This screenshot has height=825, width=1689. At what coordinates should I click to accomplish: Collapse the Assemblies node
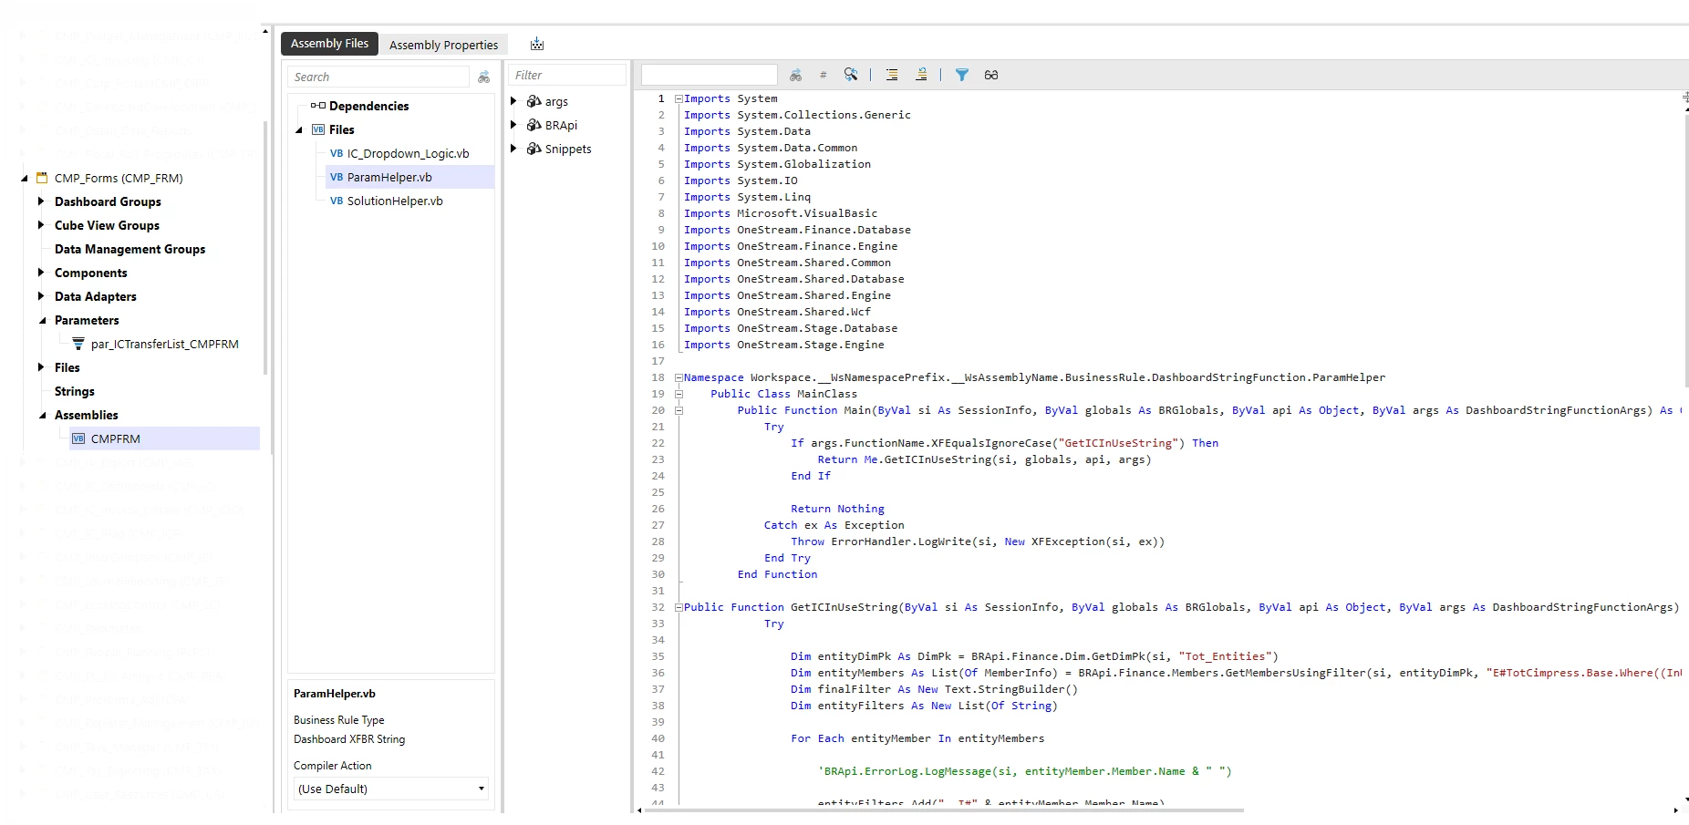point(42,416)
